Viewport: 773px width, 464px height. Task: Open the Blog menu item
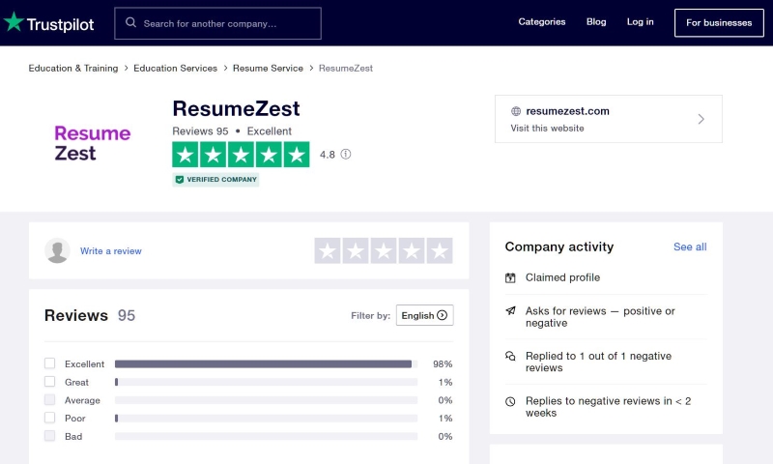(596, 22)
